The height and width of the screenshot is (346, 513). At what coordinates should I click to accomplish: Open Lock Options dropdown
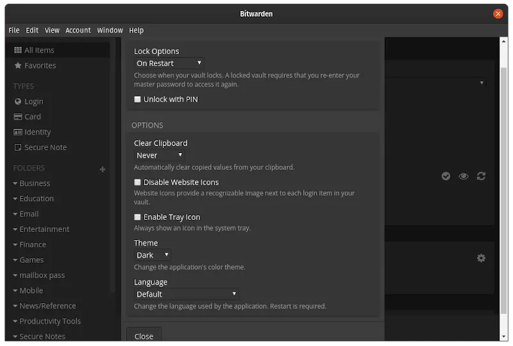tap(169, 63)
